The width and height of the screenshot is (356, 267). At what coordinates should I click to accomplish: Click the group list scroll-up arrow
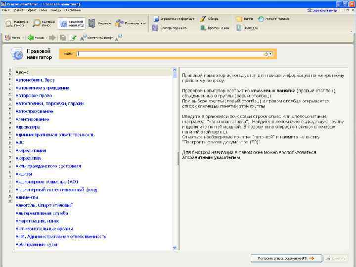tap(175, 70)
